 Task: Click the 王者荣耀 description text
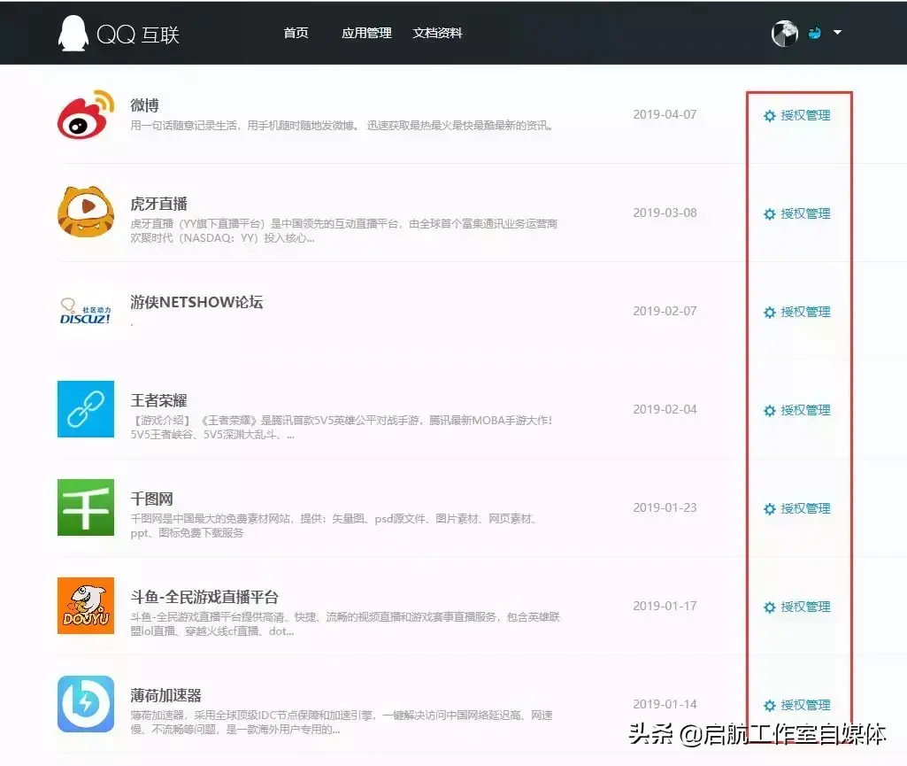click(x=342, y=428)
